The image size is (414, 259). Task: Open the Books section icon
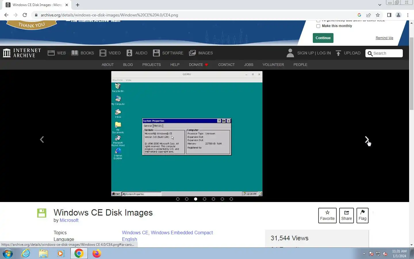[75, 53]
